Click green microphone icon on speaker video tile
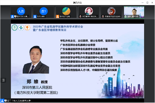155x103 pixels. [125, 17]
